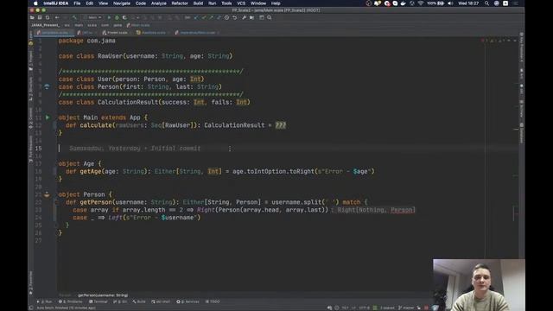Image resolution: width=553 pixels, height=311 pixels.
Task: Open the Terminal tool window tab
Action: 99,301
